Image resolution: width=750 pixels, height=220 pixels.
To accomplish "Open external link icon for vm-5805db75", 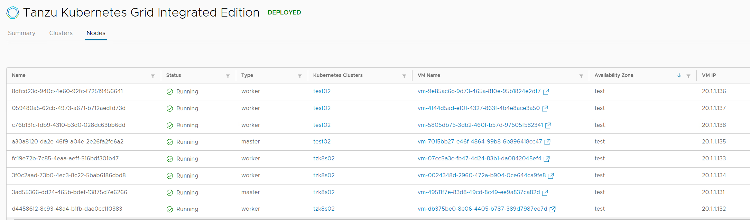I will (548, 126).
